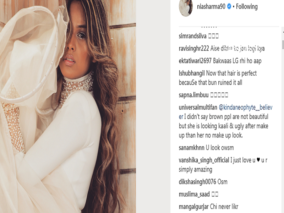The width and height of the screenshot is (284, 213).
Task: Open ravisinghr222 commenter profile
Action: [194, 49]
